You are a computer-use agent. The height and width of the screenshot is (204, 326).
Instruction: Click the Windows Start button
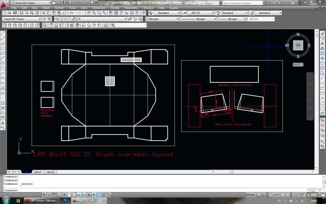coord(5,200)
